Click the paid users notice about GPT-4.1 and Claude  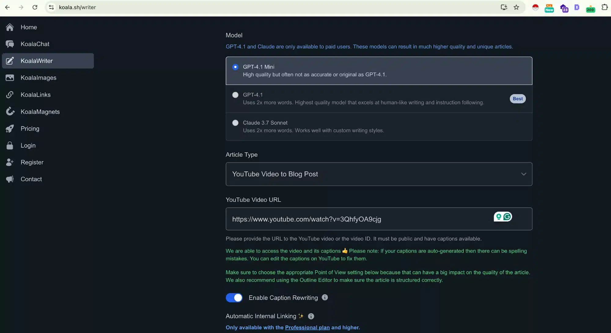pos(369,47)
